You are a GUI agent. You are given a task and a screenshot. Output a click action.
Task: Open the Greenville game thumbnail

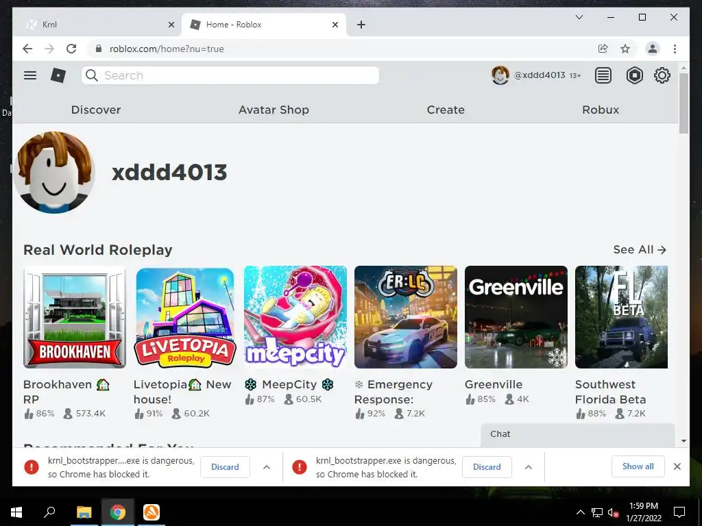(516, 317)
